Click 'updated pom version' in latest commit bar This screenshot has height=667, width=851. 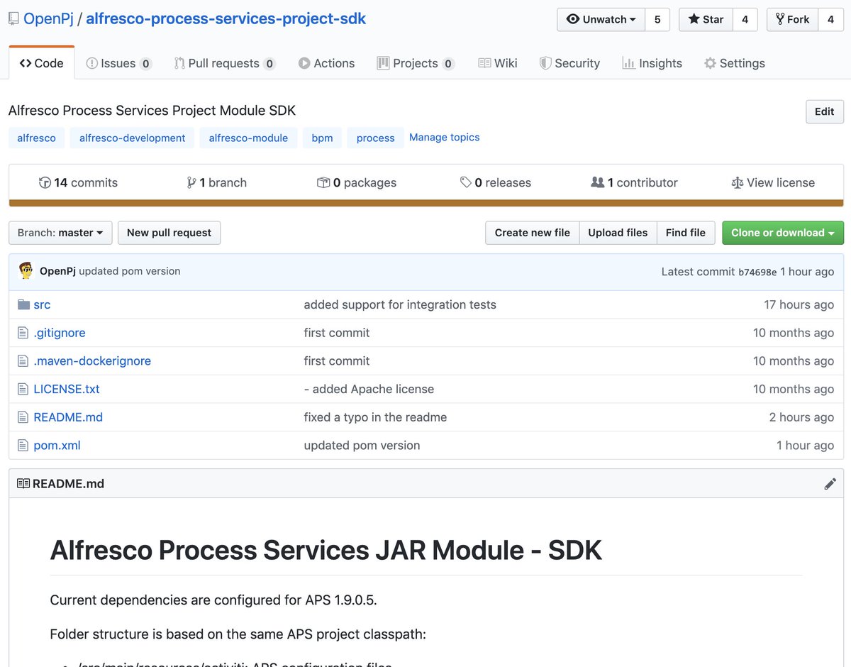(x=130, y=271)
